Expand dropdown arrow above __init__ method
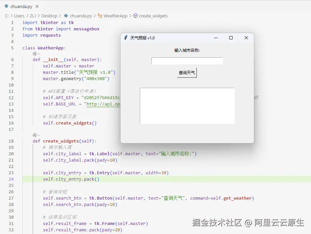This screenshot has height=234, width=311. (39, 54)
